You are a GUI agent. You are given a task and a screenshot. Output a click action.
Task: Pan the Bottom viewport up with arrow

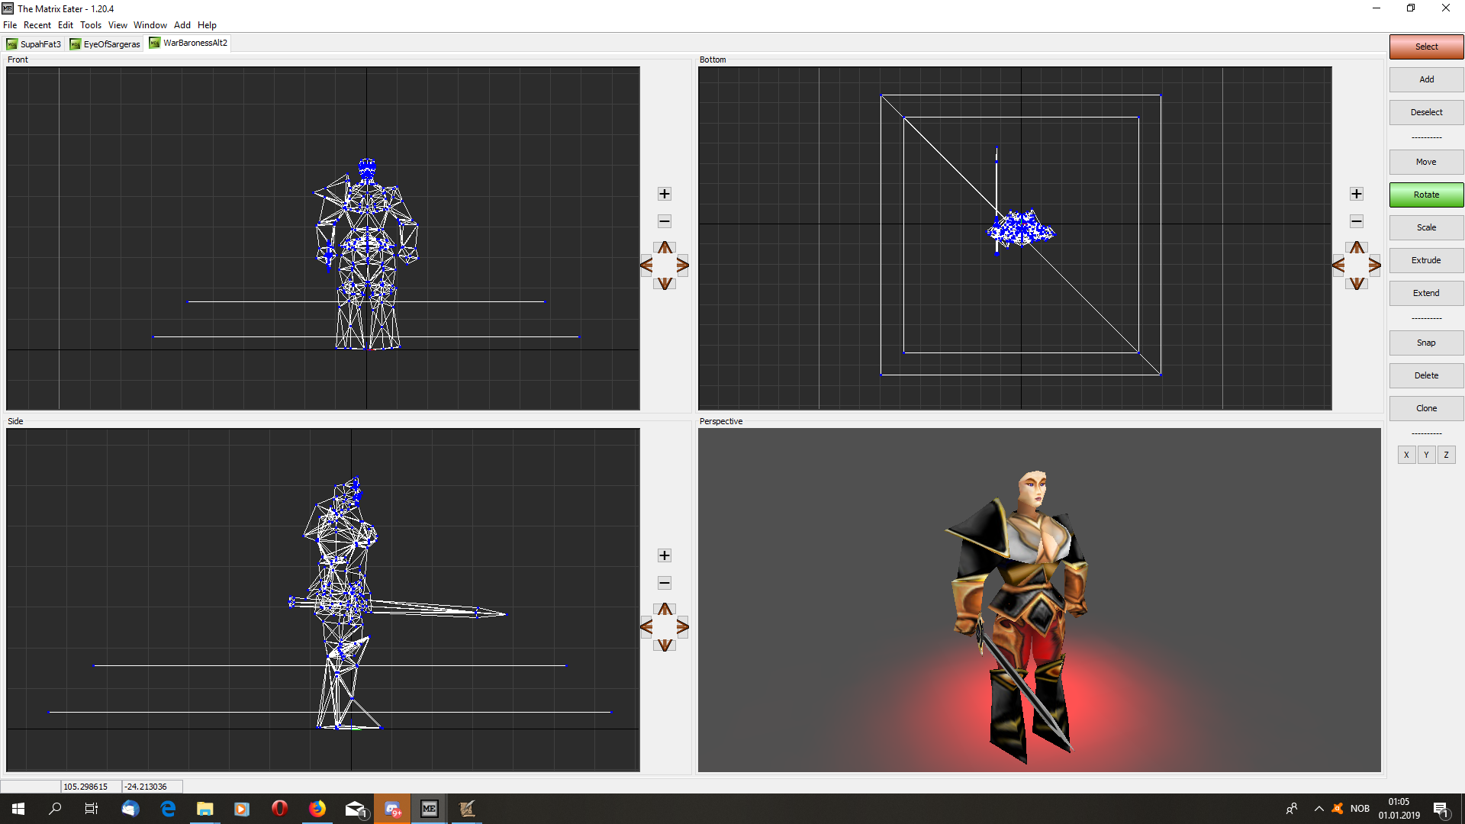1357,247
